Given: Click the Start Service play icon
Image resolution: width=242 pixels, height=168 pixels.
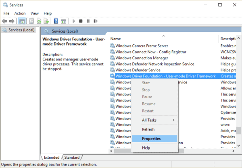Looking at the screenshot, I should pos(74,21).
